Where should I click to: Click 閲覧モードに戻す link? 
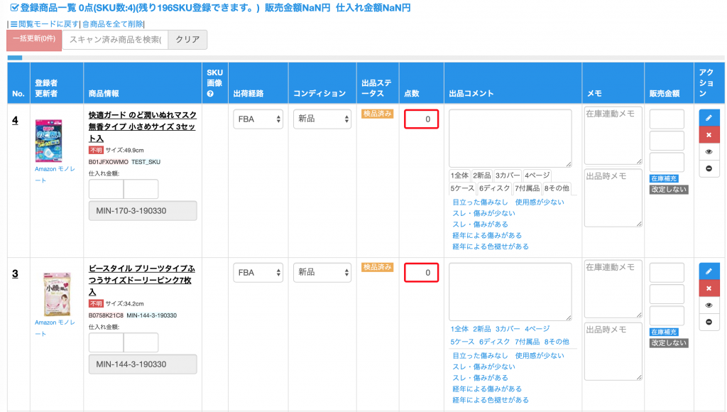pos(45,24)
